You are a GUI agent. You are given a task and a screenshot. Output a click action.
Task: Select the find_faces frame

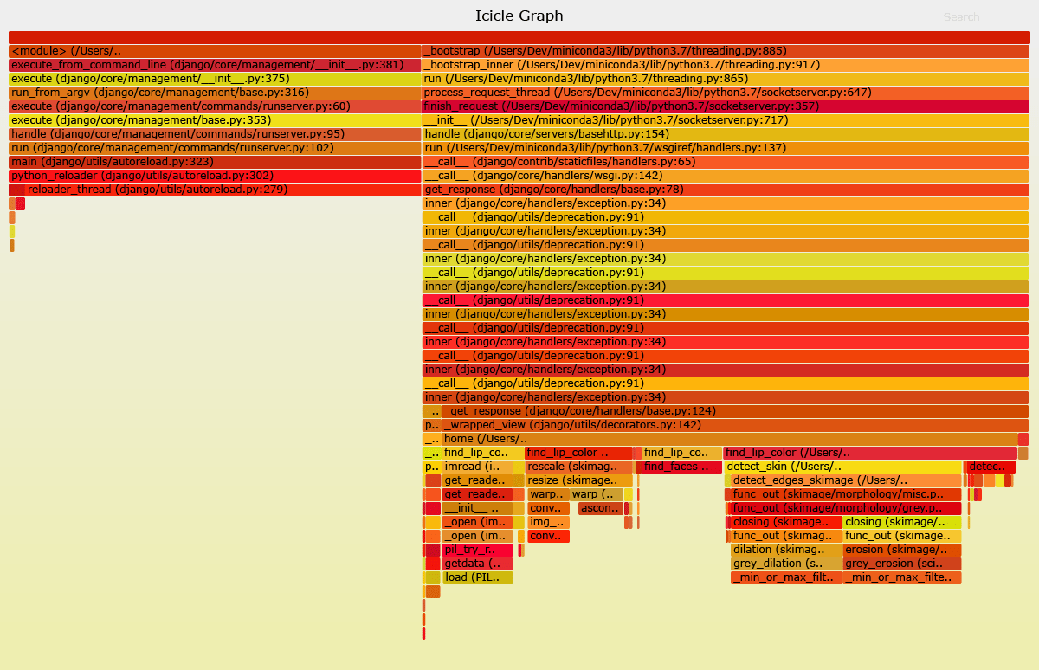pyautogui.click(x=681, y=467)
